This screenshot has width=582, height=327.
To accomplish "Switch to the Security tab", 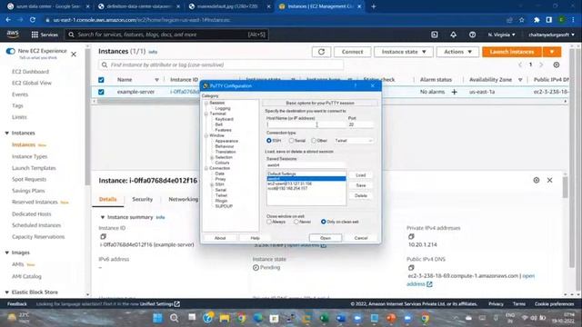I will (x=143, y=200).
